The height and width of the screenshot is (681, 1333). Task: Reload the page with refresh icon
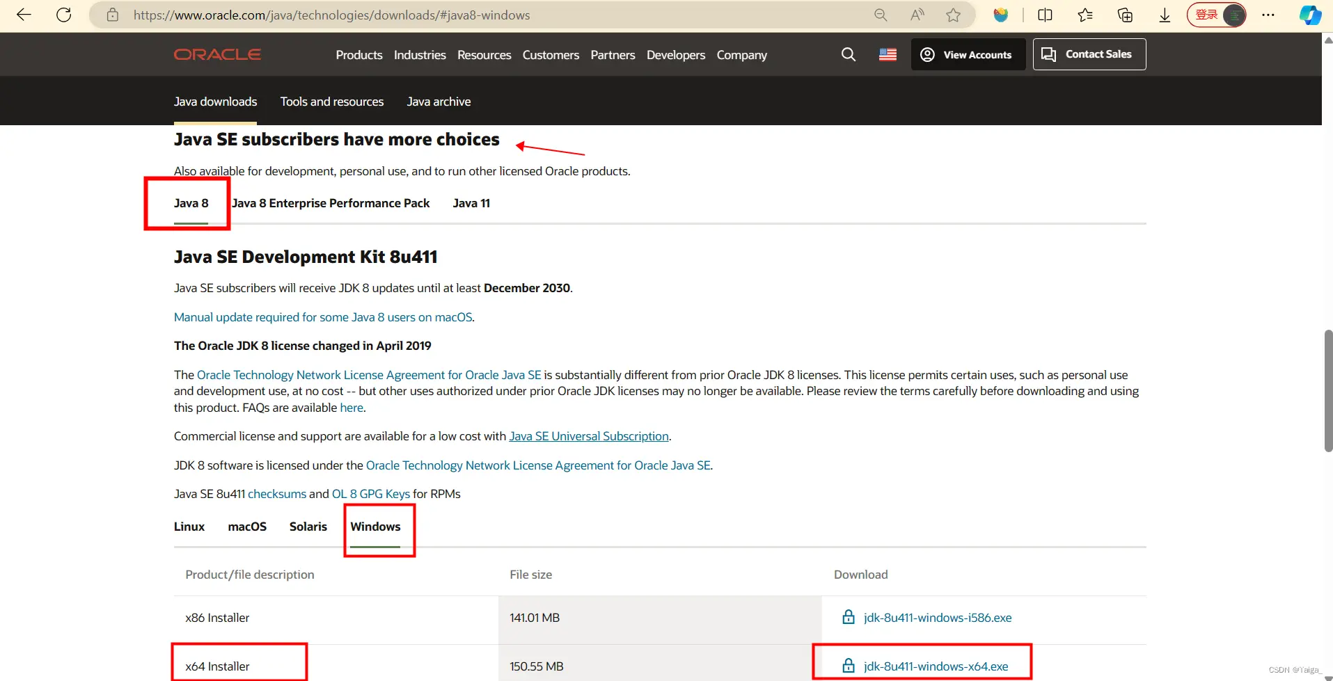[x=63, y=15]
